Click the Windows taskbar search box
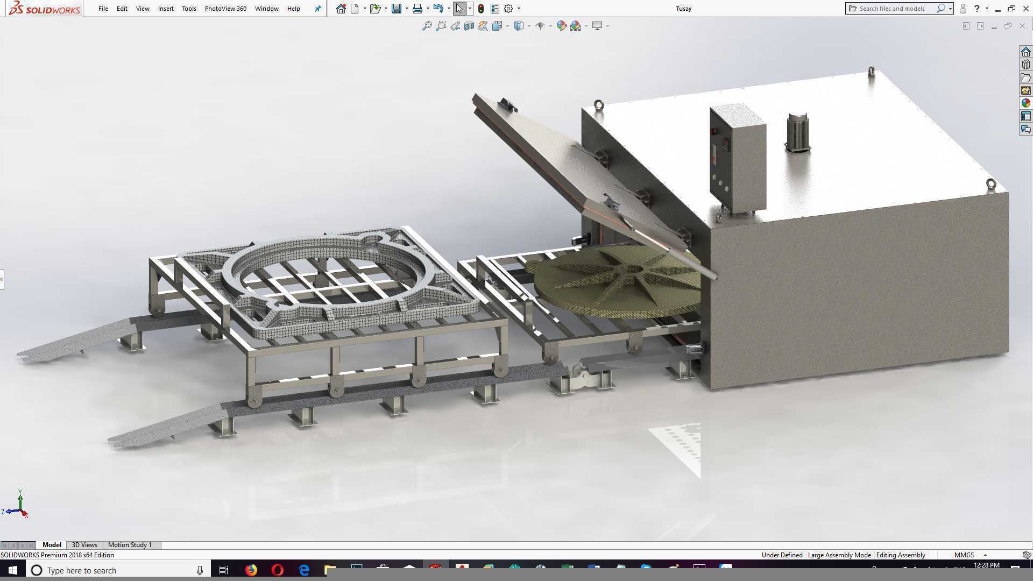1033x581 pixels. 118,570
